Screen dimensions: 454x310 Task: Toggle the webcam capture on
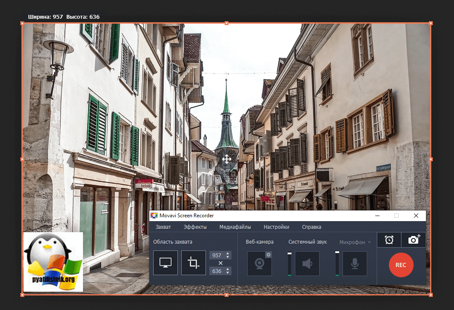[259, 264]
